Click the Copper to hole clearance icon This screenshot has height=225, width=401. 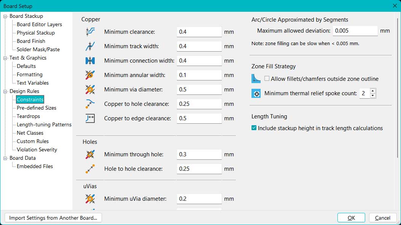point(90,104)
